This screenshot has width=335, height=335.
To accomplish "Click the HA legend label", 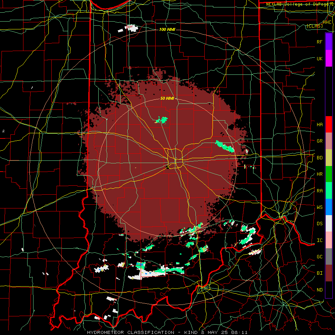I will [x=319, y=124].
